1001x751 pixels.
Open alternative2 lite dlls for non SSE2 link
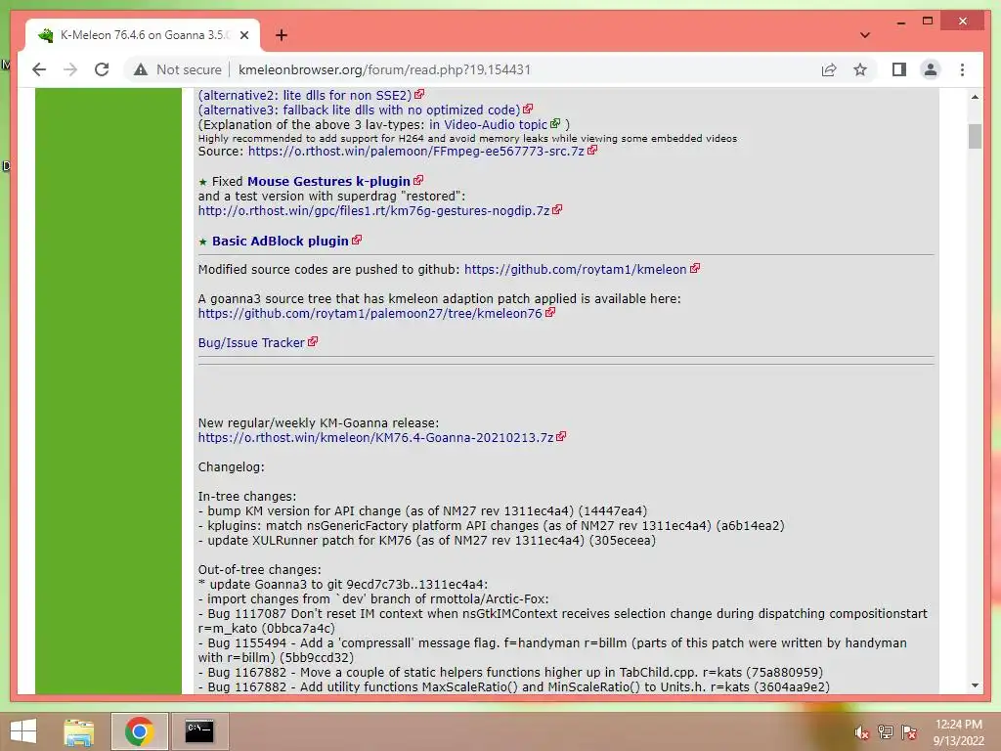pos(305,95)
